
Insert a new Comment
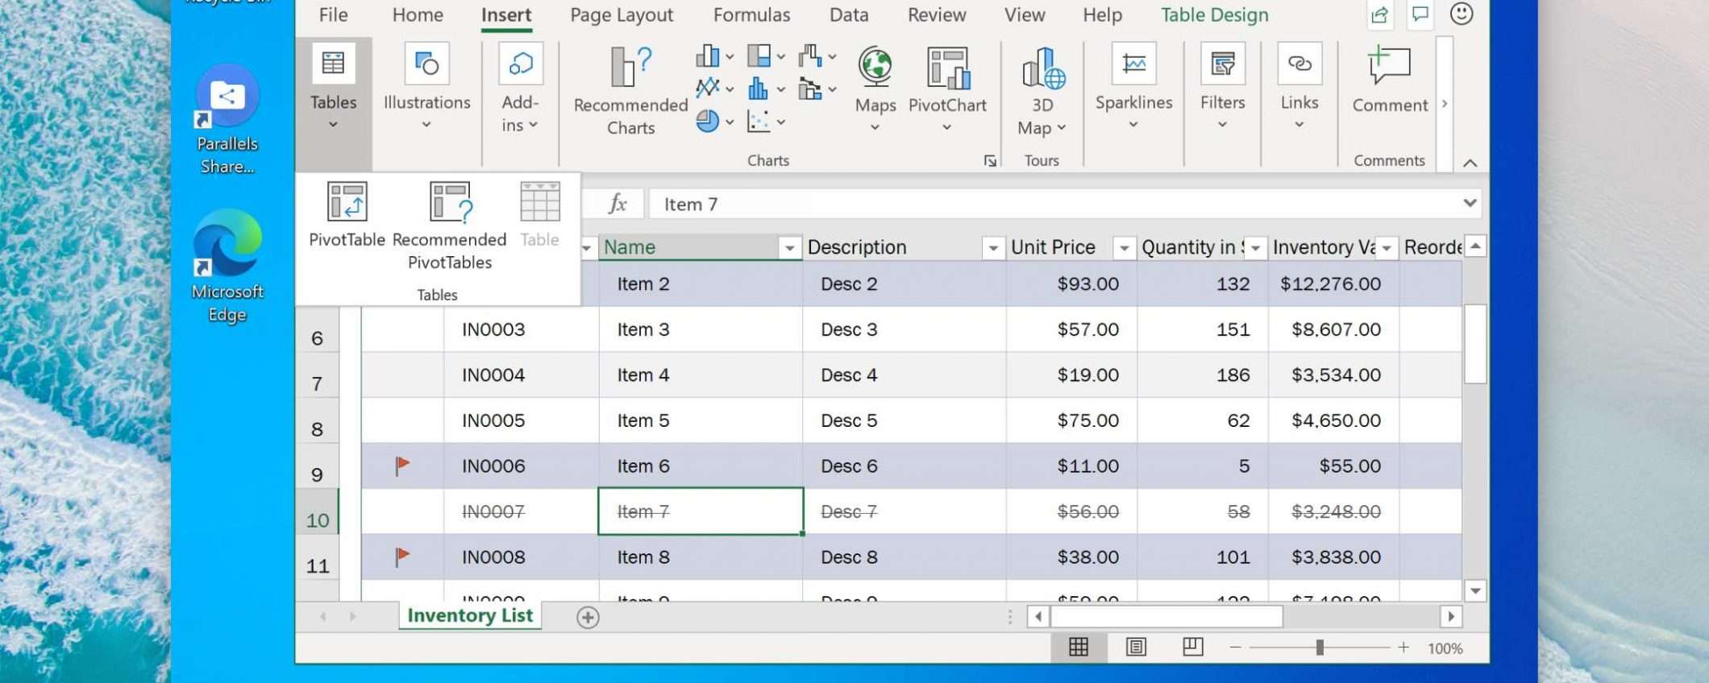point(1389,68)
